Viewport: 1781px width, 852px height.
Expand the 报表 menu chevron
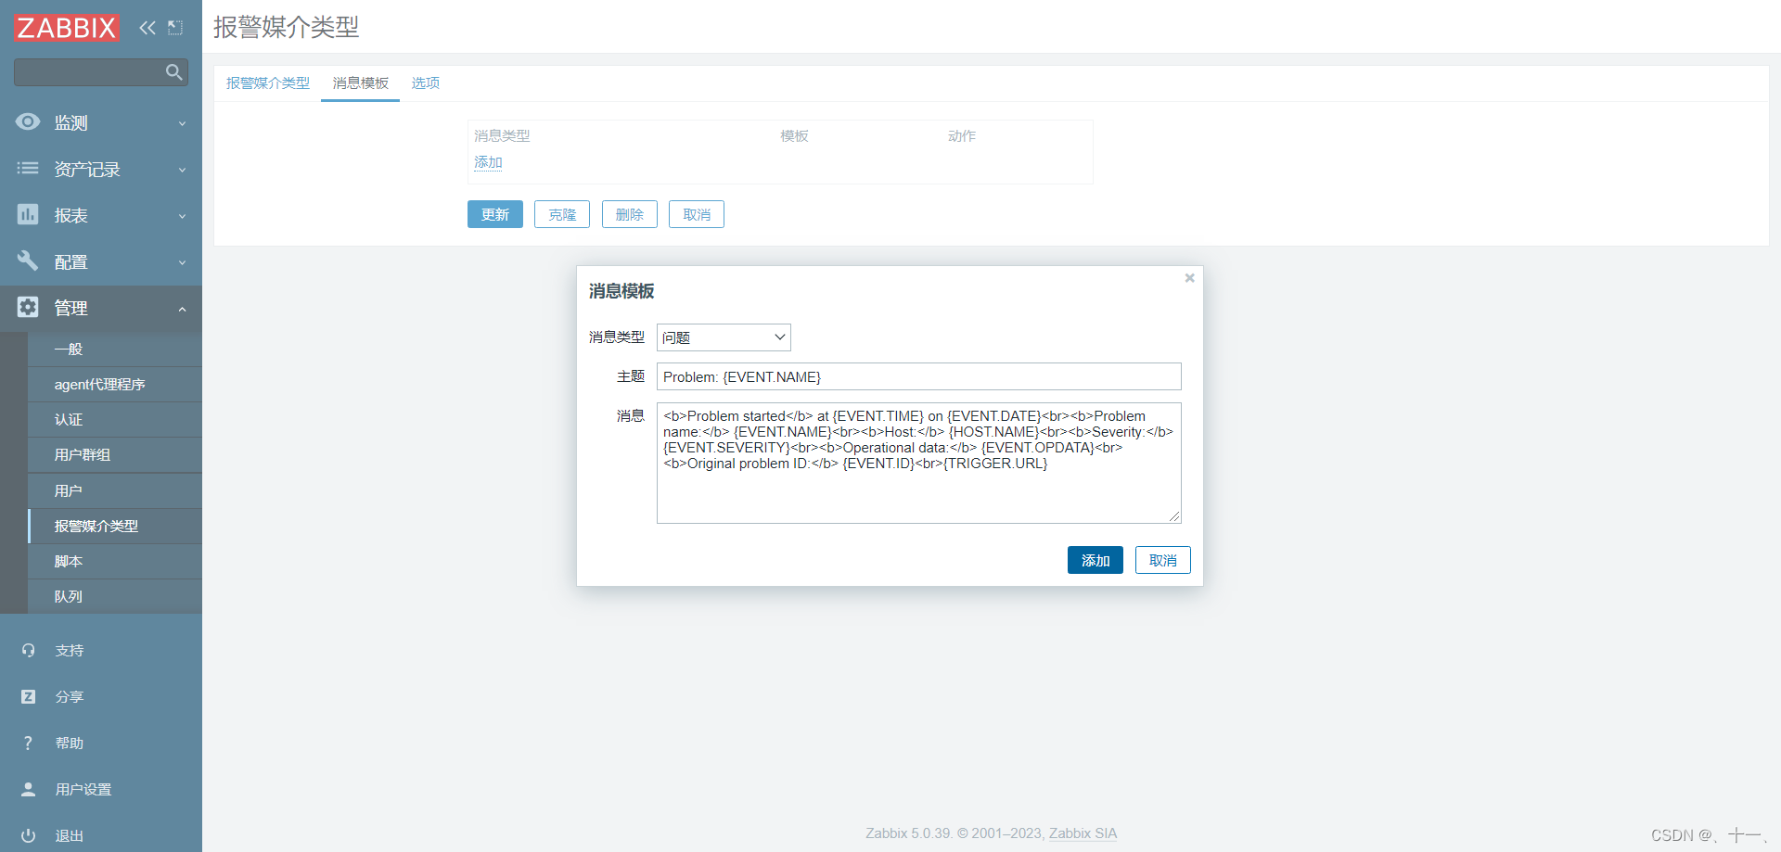[x=182, y=216]
